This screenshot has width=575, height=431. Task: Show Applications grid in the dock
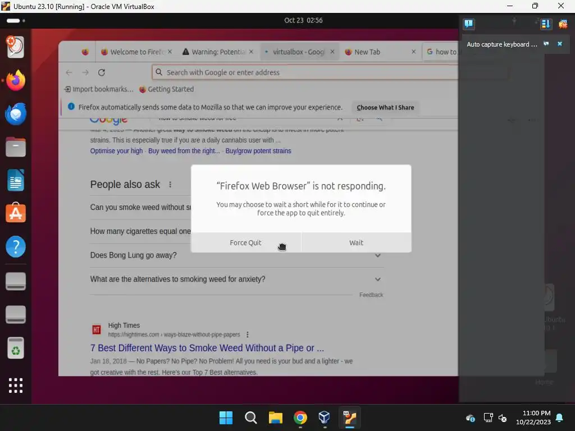[16, 386]
